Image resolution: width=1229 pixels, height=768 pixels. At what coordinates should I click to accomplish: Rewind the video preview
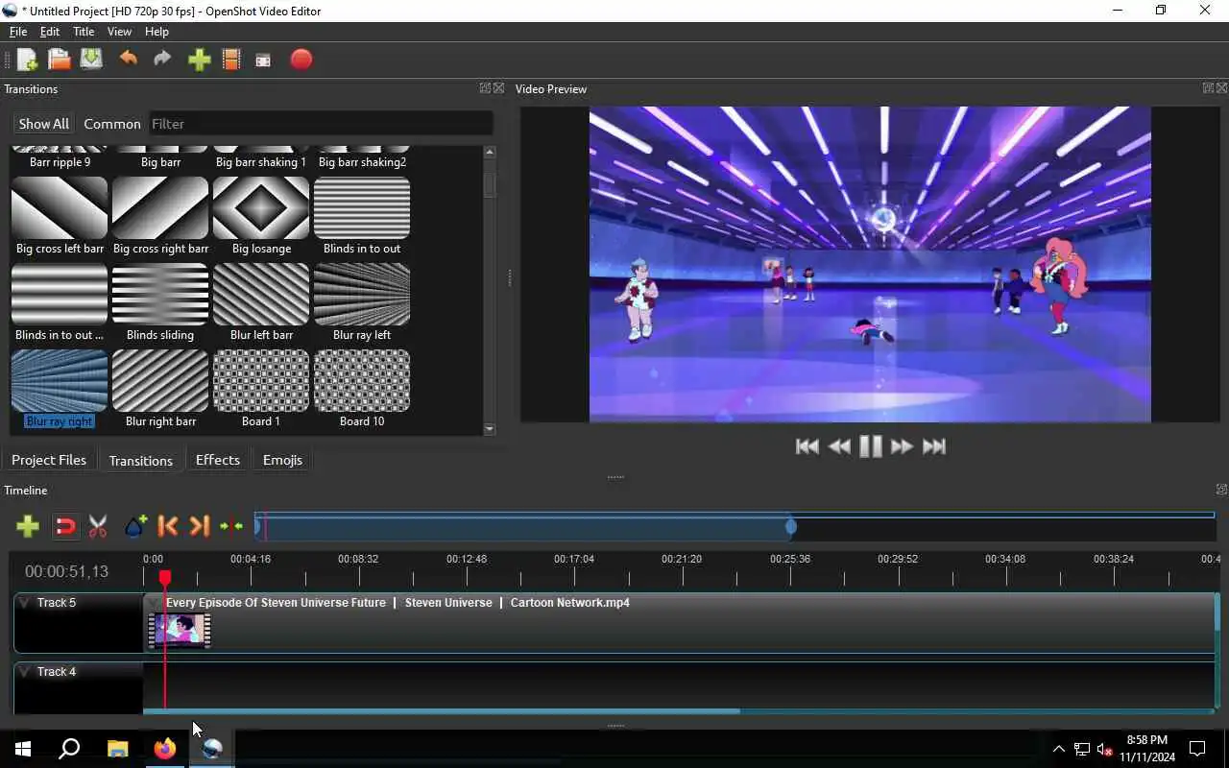[839, 446]
